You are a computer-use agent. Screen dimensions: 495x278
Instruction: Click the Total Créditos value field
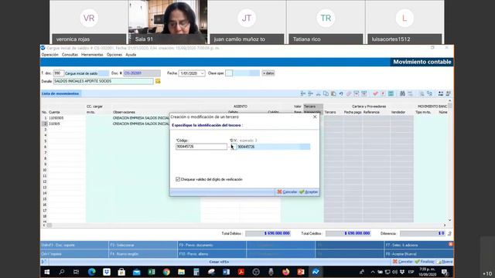(348, 233)
